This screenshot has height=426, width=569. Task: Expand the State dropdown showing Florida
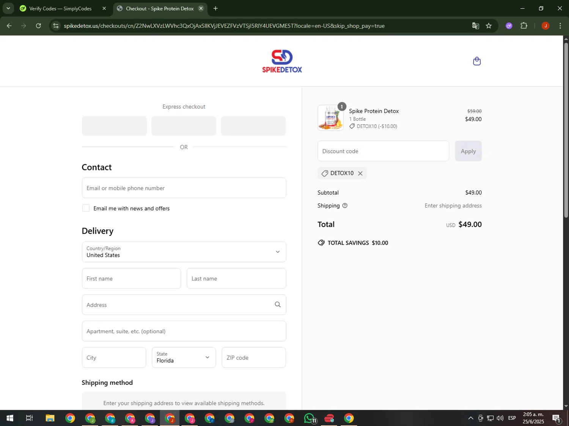[x=184, y=357]
